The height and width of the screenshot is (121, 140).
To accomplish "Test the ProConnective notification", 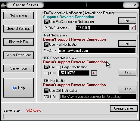I will click(x=127, y=20).
